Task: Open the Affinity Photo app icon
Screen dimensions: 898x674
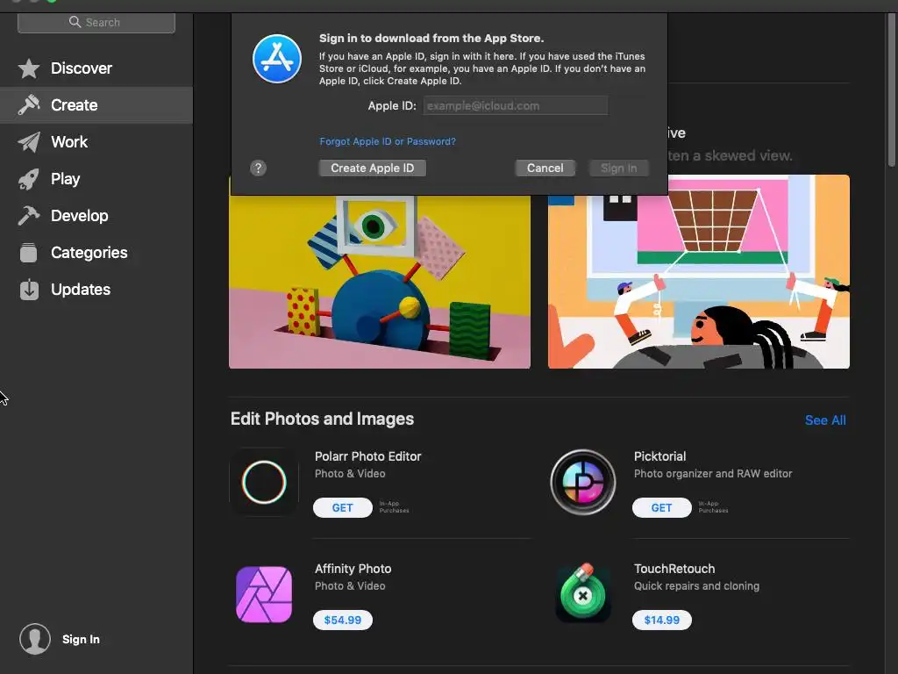Action: pos(264,594)
